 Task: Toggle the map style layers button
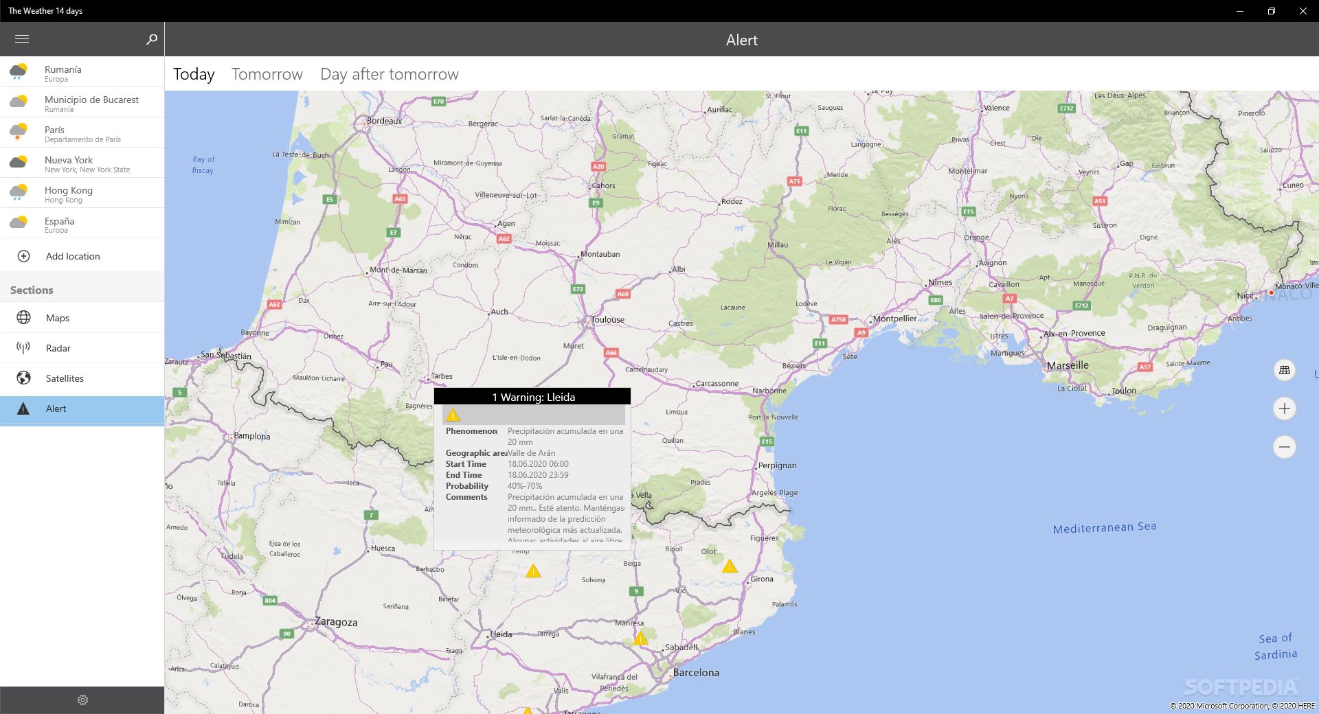click(1284, 371)
